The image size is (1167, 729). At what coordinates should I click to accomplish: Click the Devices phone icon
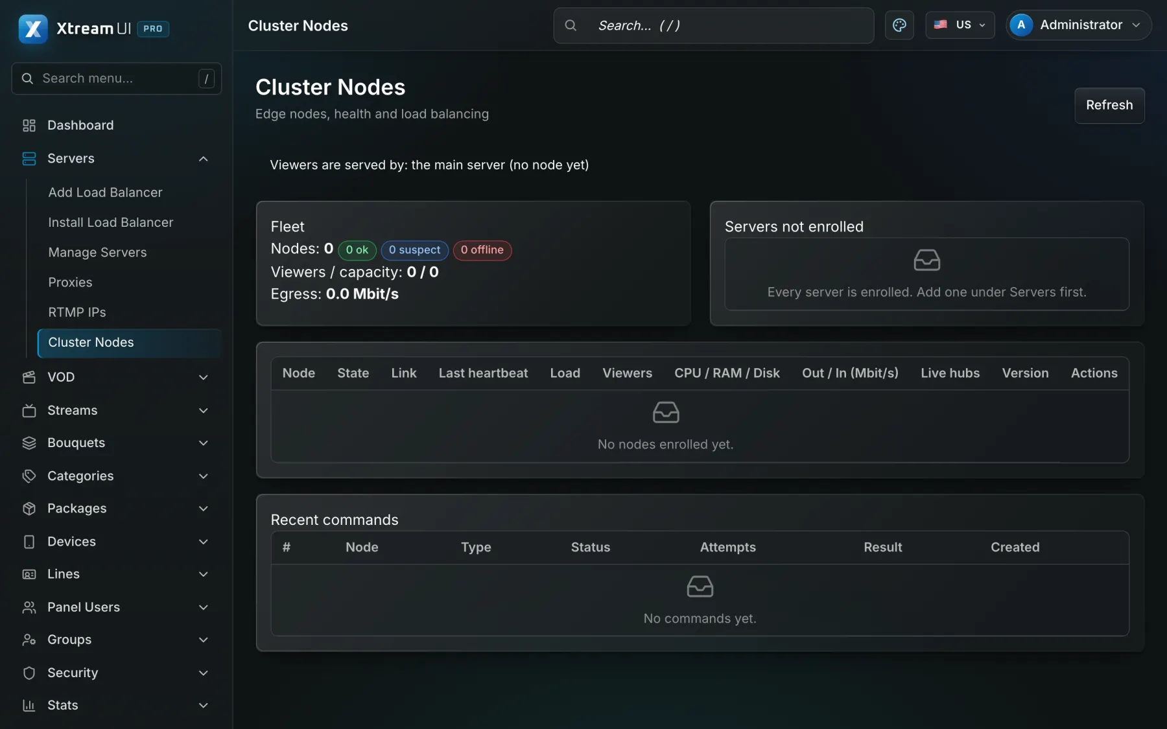29,542
